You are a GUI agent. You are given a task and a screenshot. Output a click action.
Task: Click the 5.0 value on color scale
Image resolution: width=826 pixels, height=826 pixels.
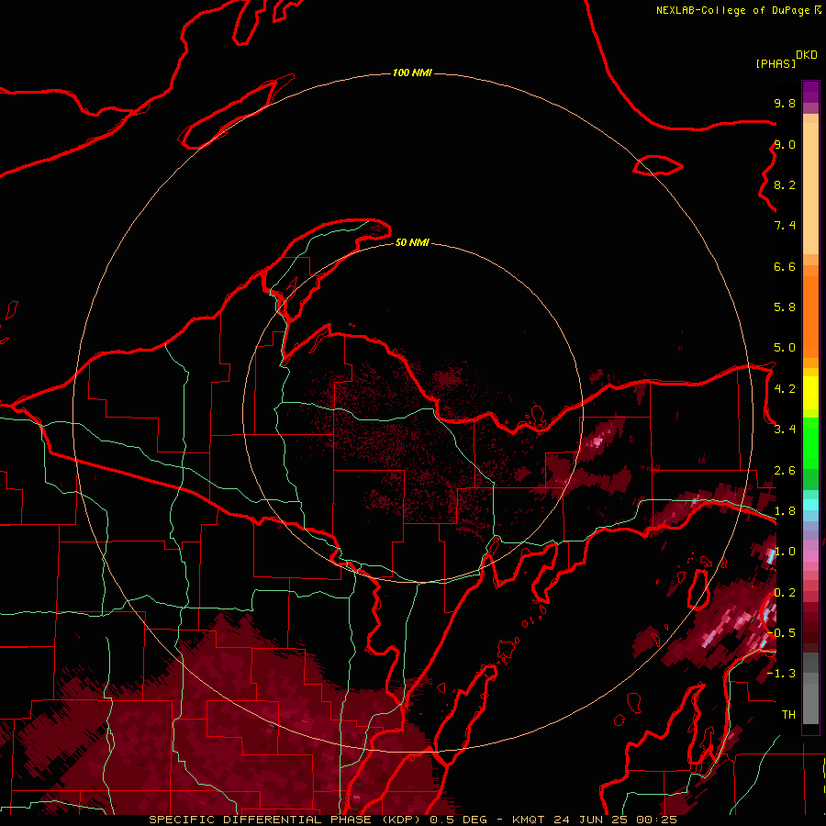[785, 348]
